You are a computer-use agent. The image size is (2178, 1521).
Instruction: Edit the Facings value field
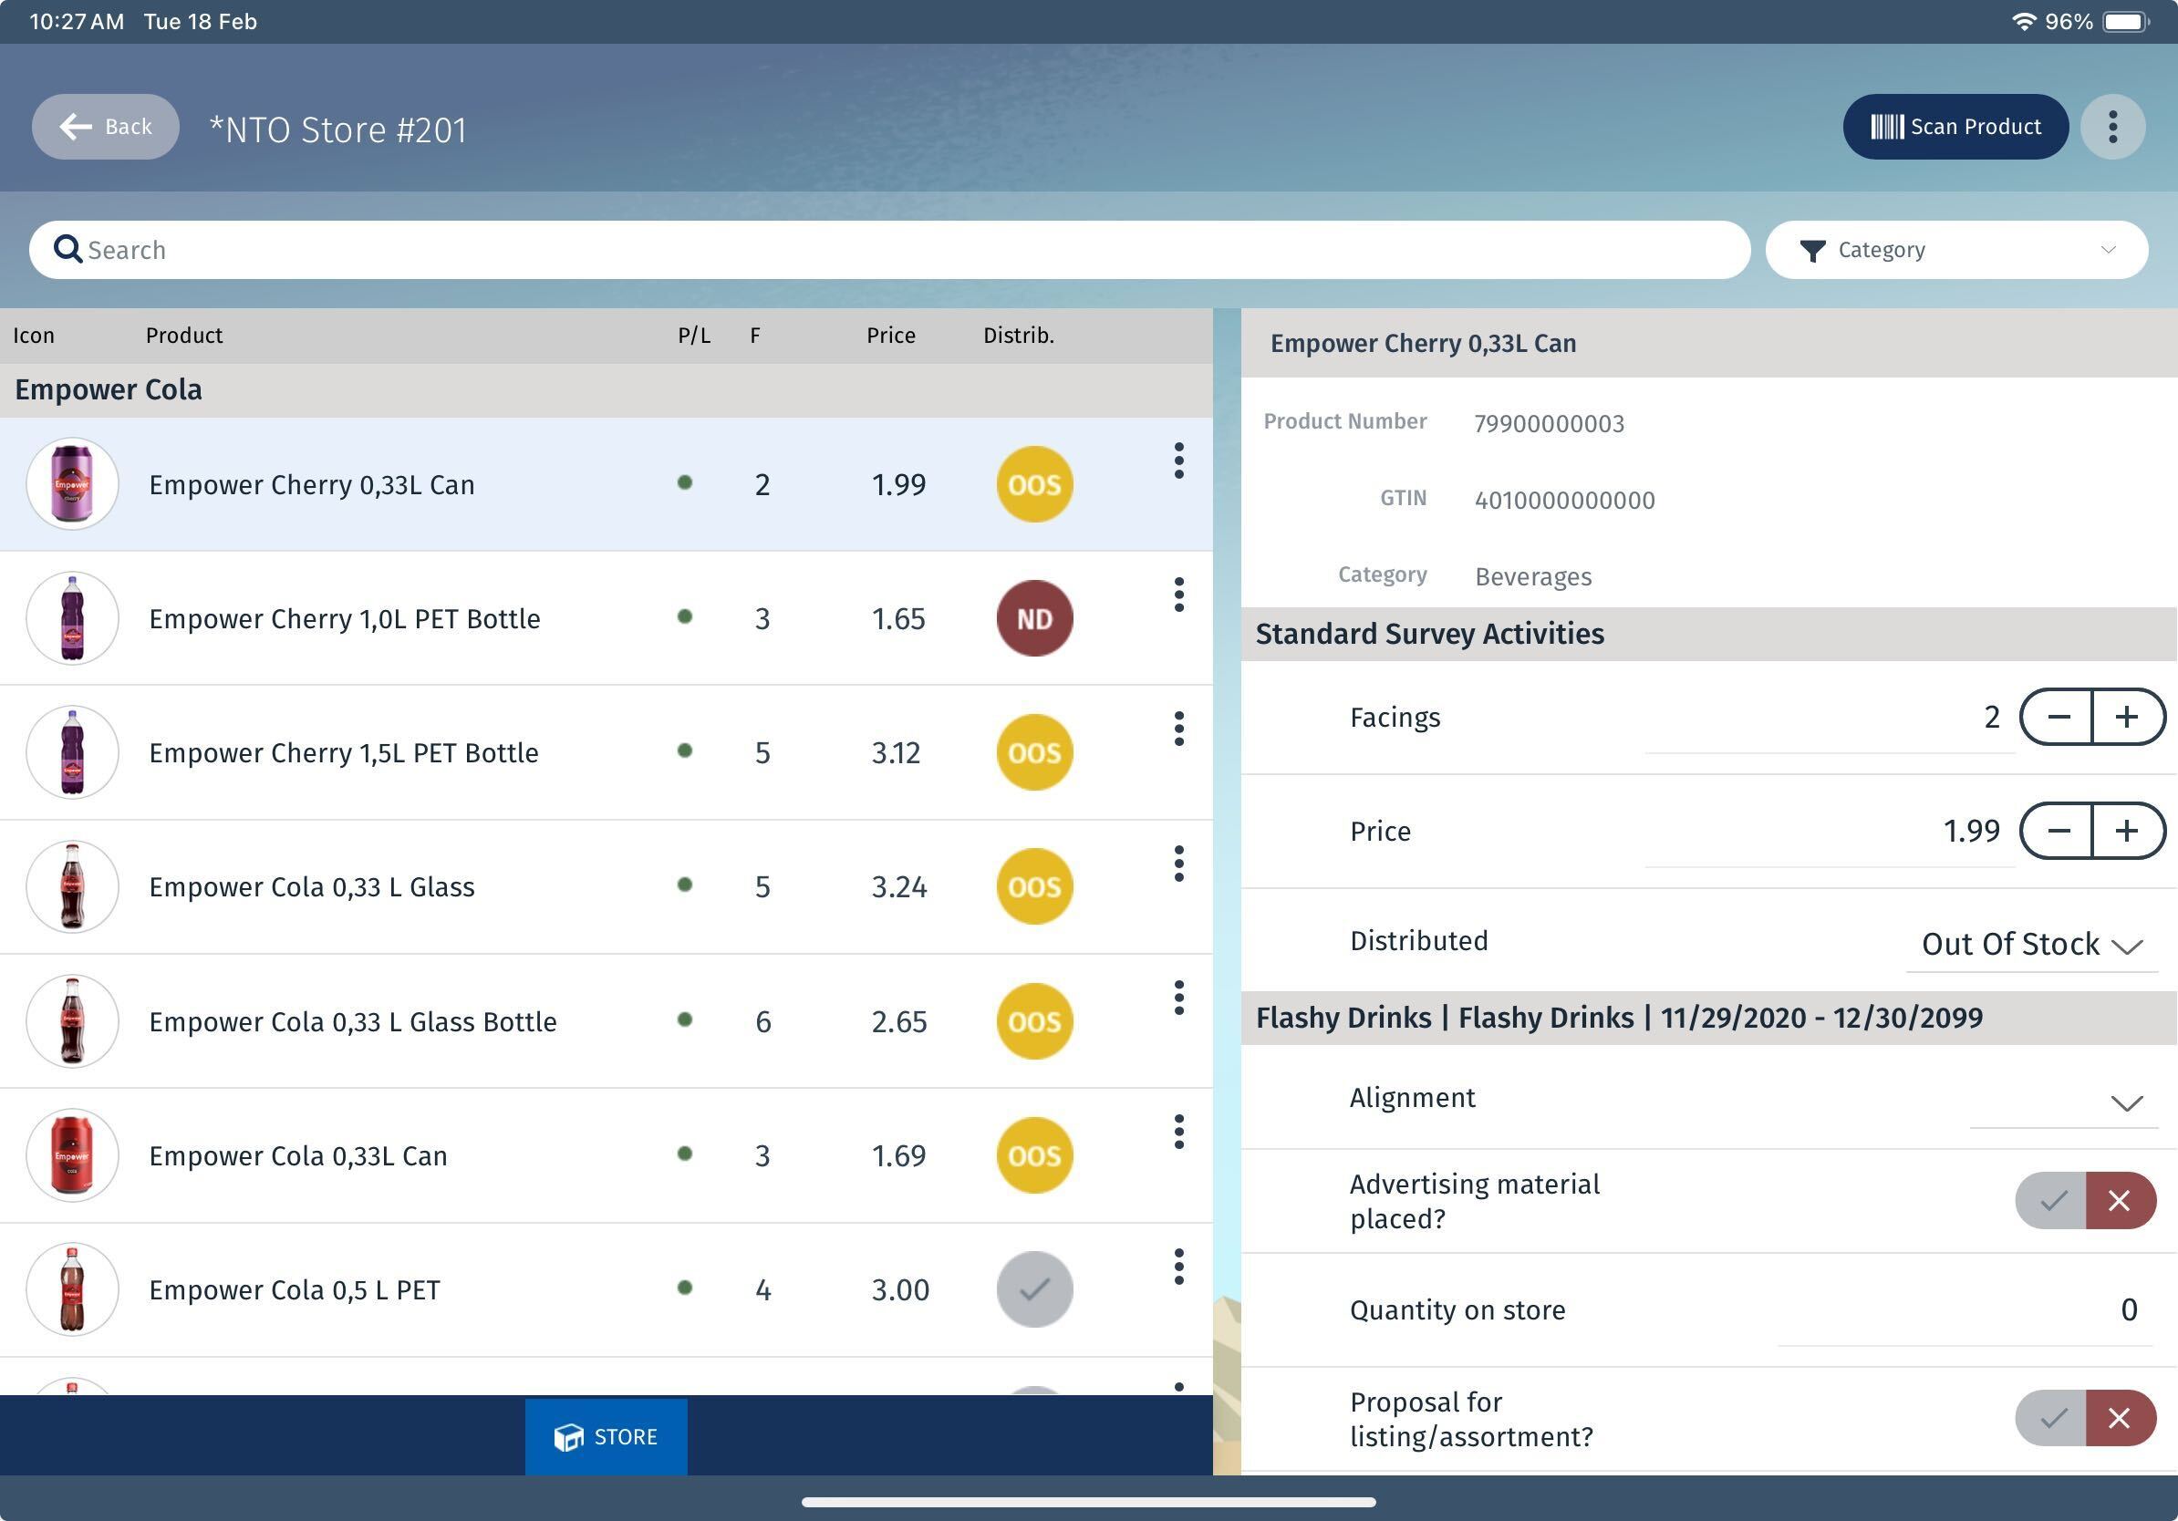coord(1829,718)
